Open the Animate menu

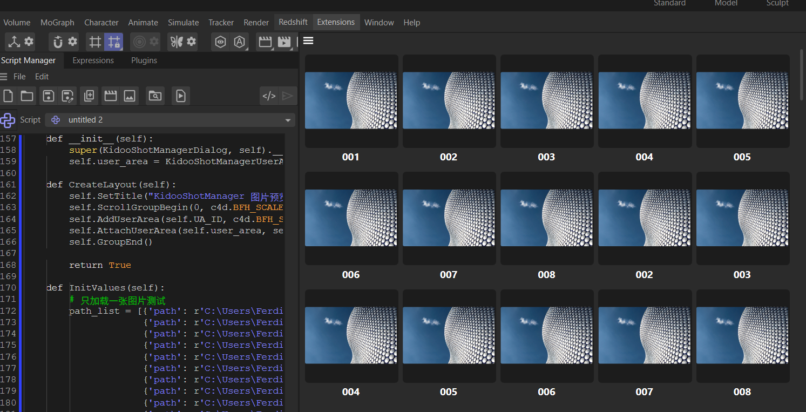143,23
